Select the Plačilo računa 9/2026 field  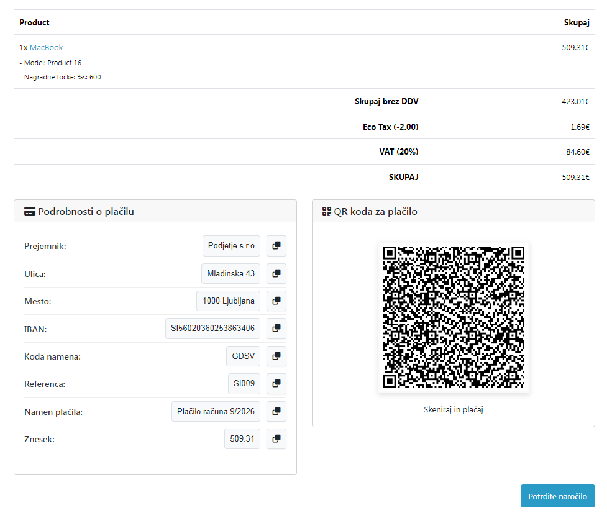pyautogui.click(x=216, y=411)
